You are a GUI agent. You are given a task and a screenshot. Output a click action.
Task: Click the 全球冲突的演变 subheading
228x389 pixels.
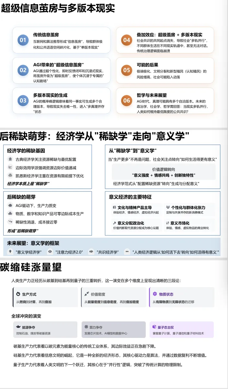coord(26,316)
